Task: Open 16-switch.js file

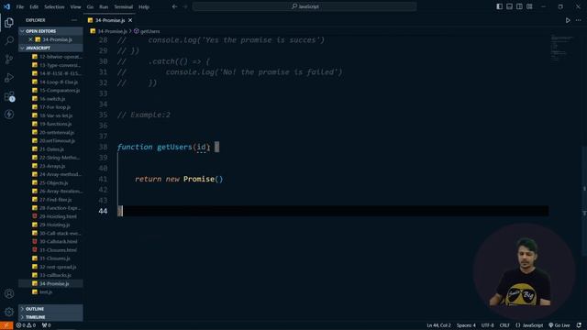Action: [x=51, y=99]
